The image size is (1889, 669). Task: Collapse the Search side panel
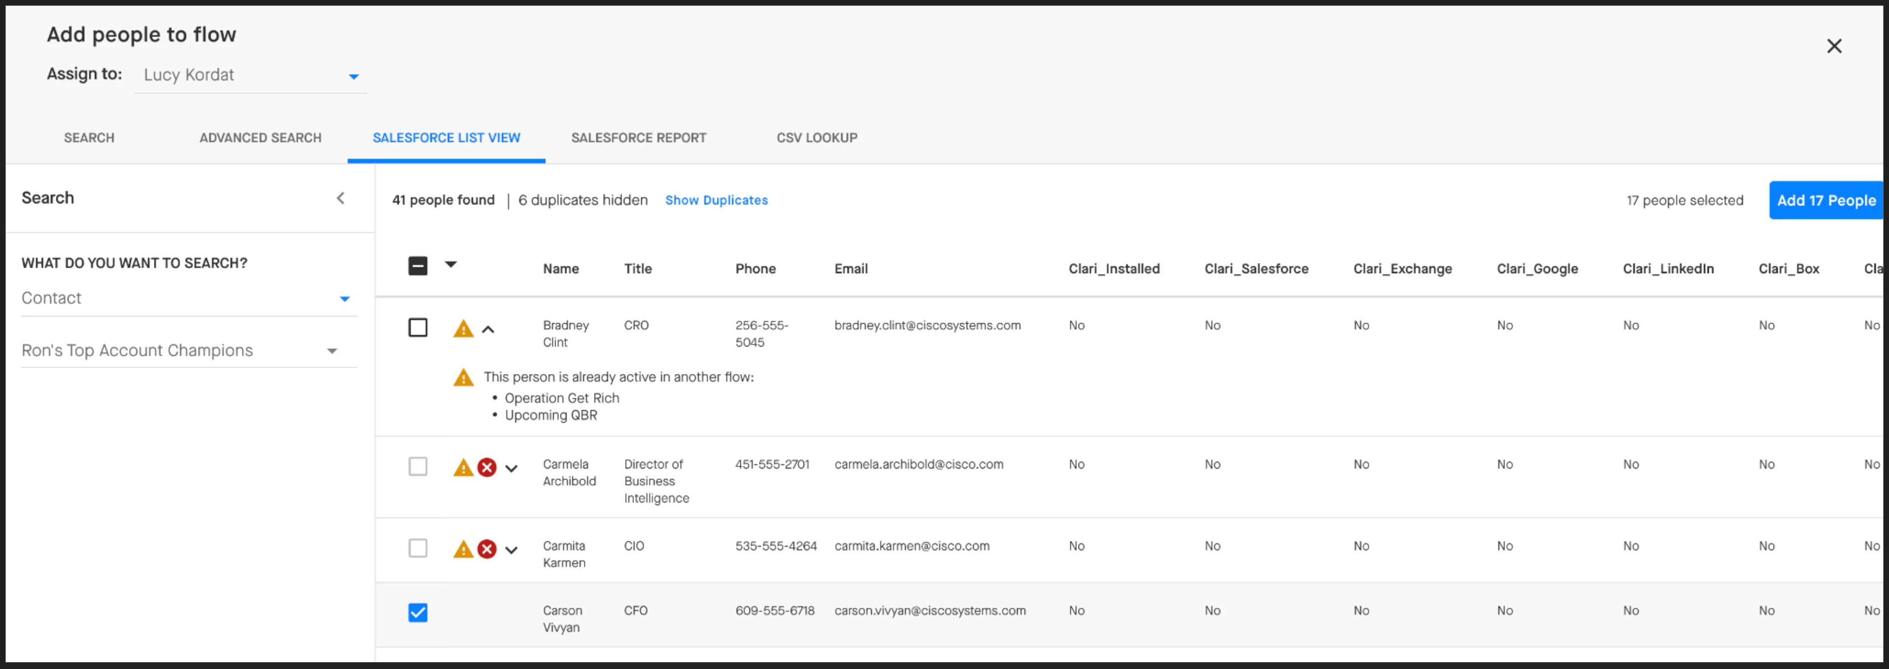point(340,198)
